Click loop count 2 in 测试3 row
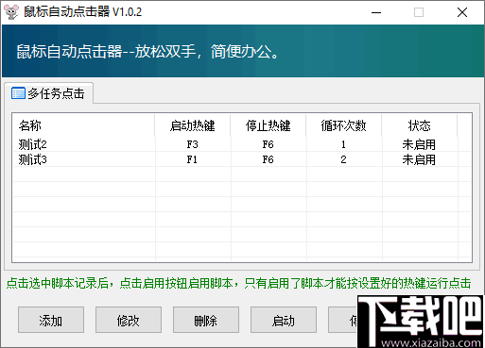The width and height of the screenshot is (485, 348). click(x=343, y=159)
